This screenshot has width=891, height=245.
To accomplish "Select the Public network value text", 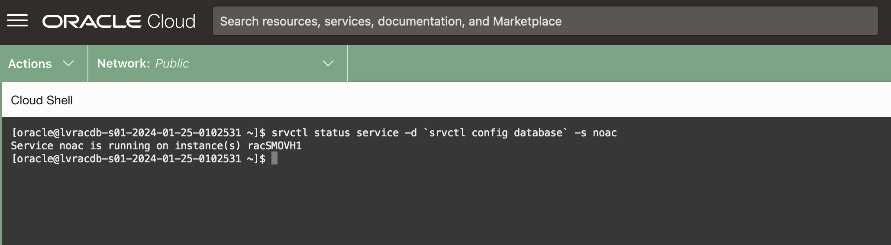I will [x=172, y=64].
